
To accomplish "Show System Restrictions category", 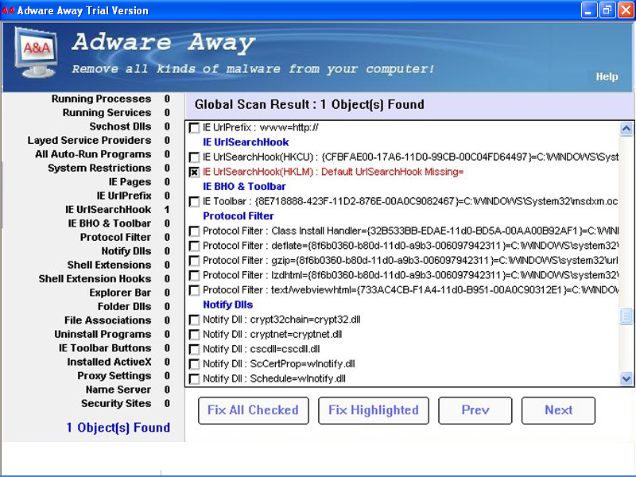I will (99, 168).
